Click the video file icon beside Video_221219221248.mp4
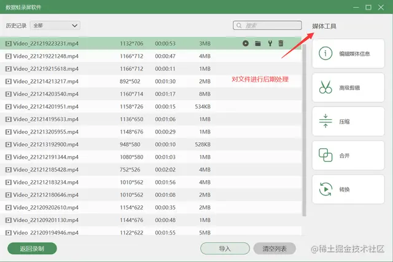 (x=9, y=56)
